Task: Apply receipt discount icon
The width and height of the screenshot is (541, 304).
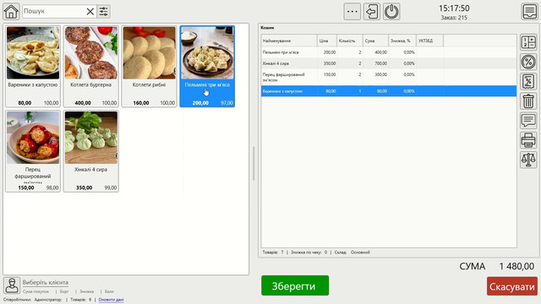Action: click(528, 82)
